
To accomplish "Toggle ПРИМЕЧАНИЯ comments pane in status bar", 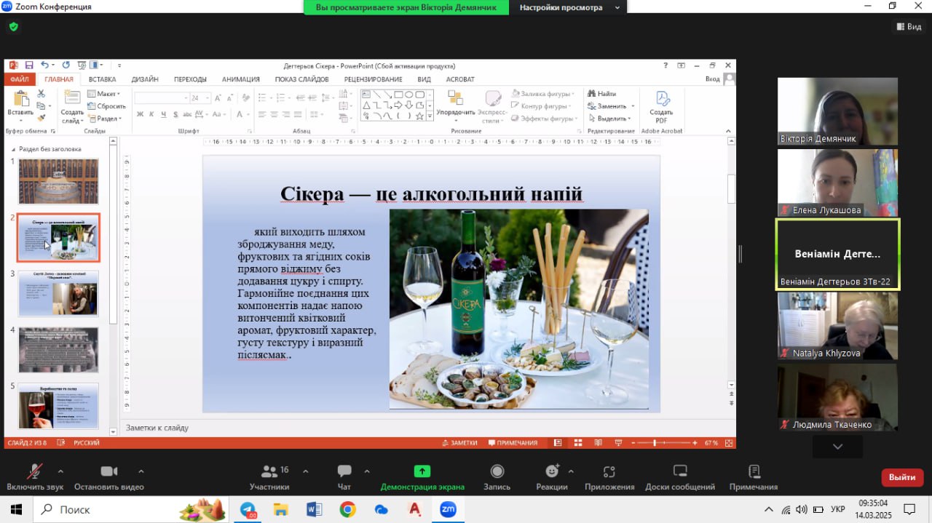I will tap(513, 443).
